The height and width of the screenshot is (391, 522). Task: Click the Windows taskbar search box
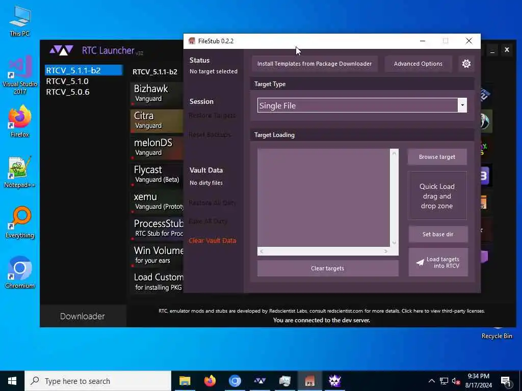tap(98, 381)
